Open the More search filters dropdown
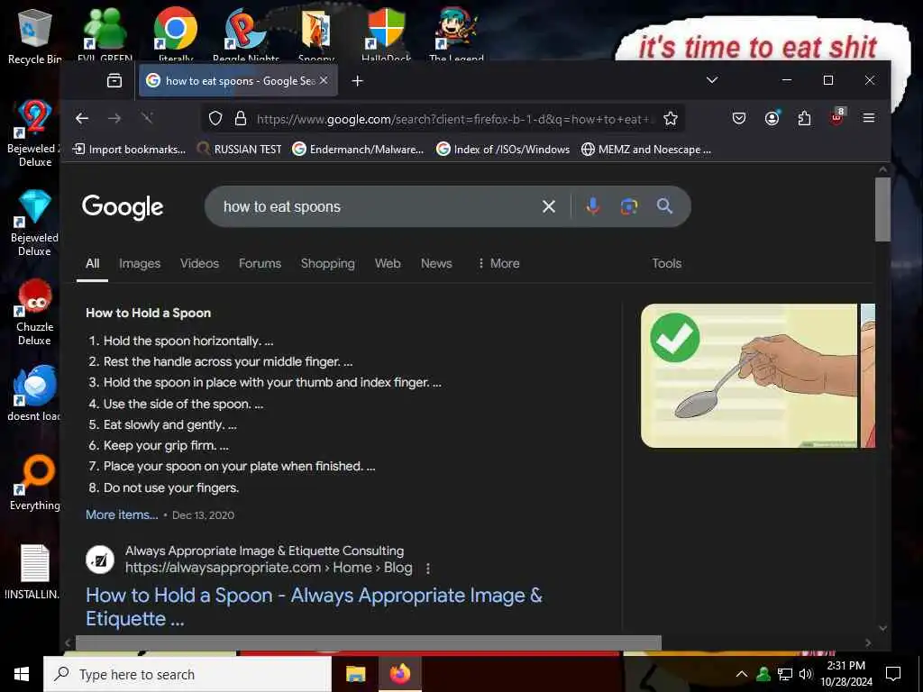 tap(498, 263)
